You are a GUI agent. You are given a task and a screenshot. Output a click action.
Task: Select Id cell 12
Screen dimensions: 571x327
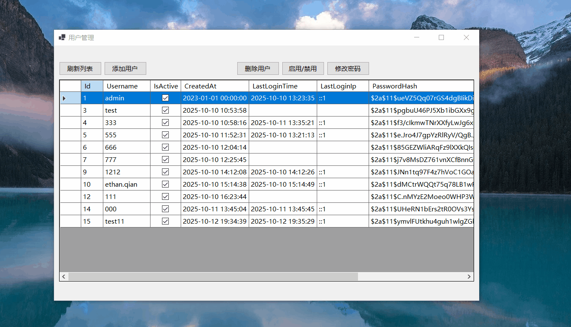92,196
